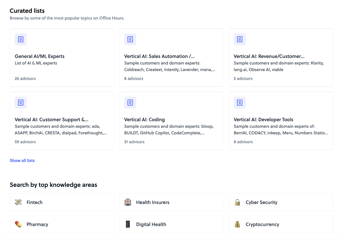Click the Developer Tools list document icon

click(240, 103)
